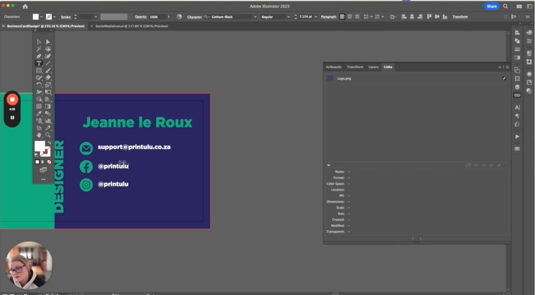Screen dimensions: 535x295
Task: Select the Shape Builder tool
Action: pos(39,99)
